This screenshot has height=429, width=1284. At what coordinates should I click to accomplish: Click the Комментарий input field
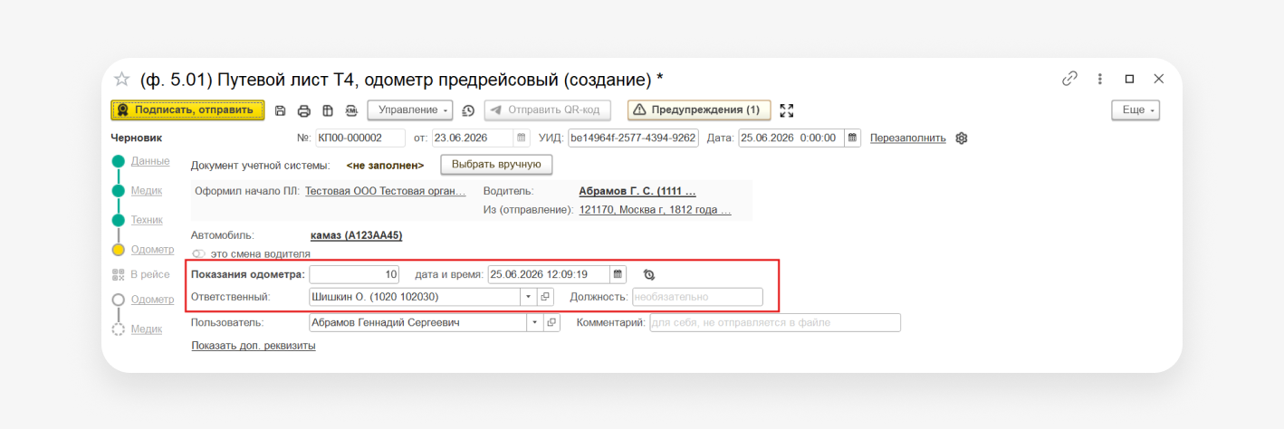(x=775, y=322)
